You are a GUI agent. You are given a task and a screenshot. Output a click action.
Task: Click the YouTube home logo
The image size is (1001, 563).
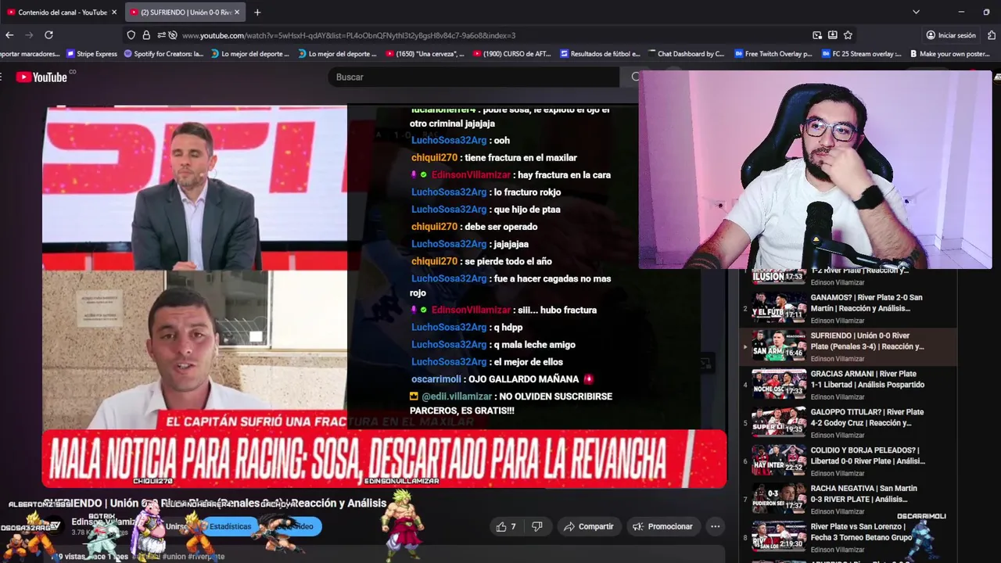coord(43,77)
